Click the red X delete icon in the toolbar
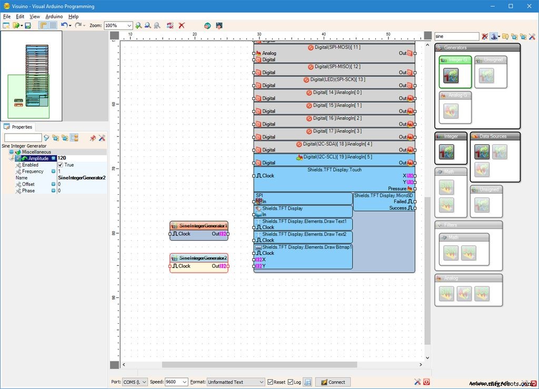539x389 pixels. 182,25
